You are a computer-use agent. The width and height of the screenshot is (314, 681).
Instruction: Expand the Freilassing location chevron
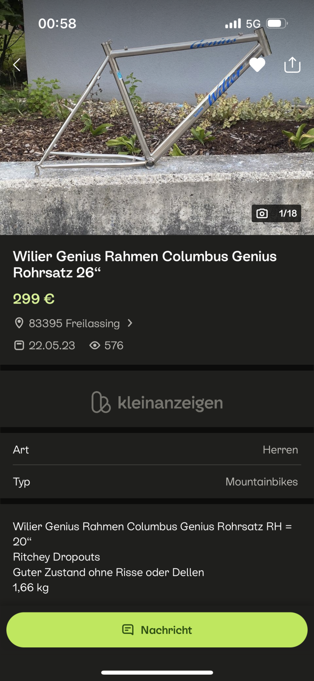130,323
